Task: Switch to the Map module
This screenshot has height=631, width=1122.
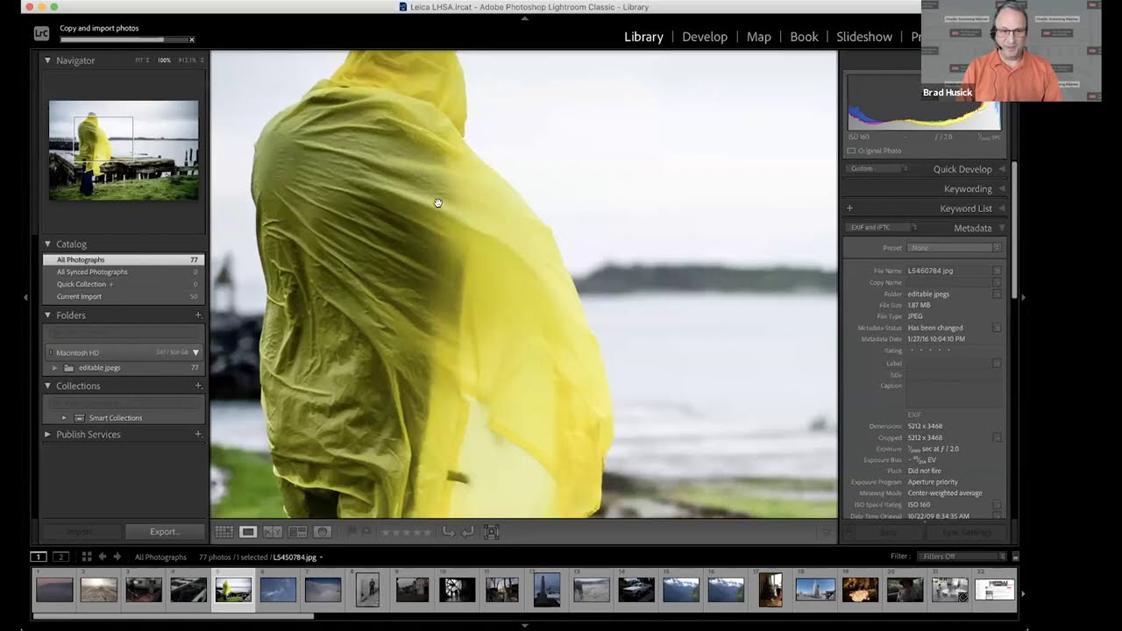Action: (759, 37)
